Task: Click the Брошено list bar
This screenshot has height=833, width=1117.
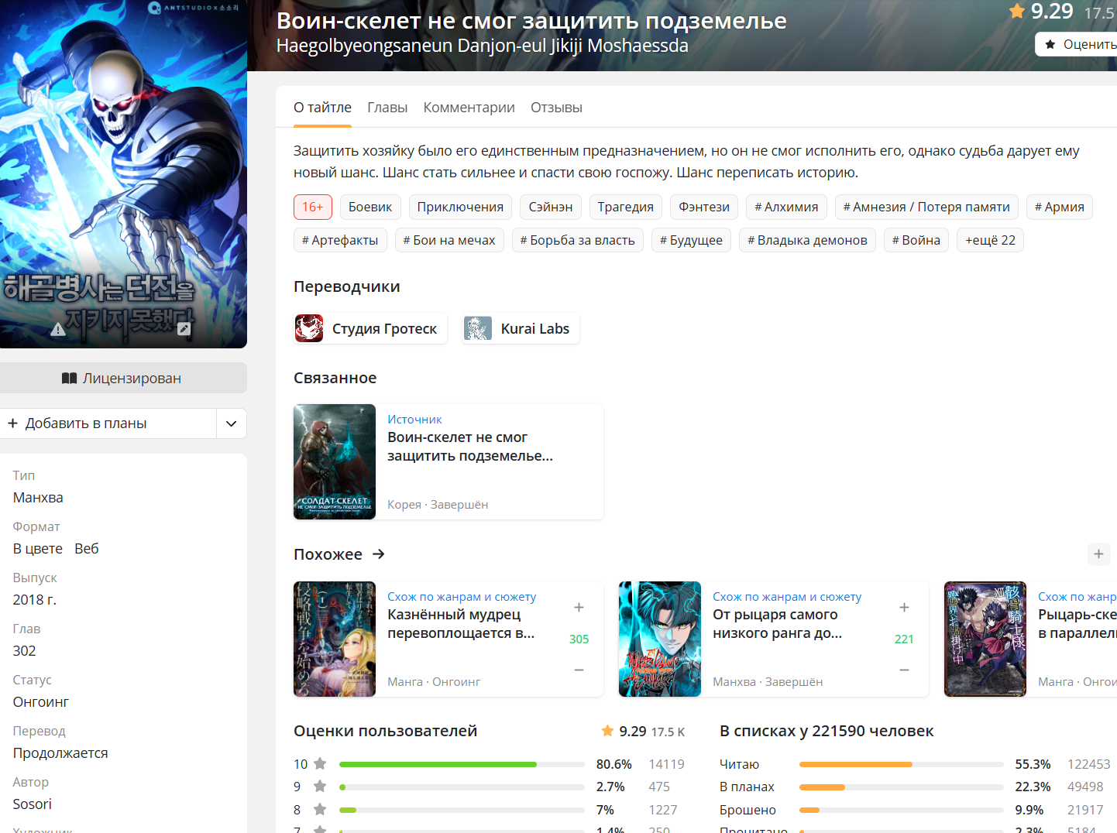Action: pos(902,810)
